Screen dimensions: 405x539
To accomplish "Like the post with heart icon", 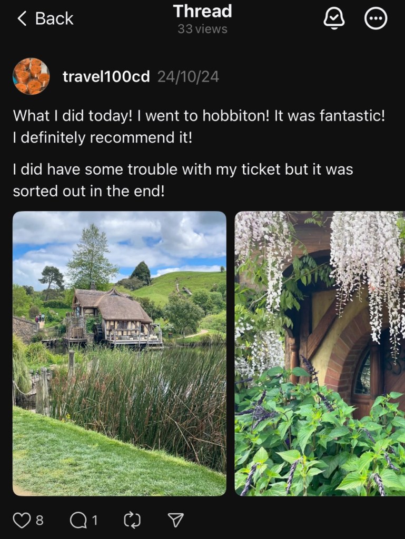I will 21,520.
